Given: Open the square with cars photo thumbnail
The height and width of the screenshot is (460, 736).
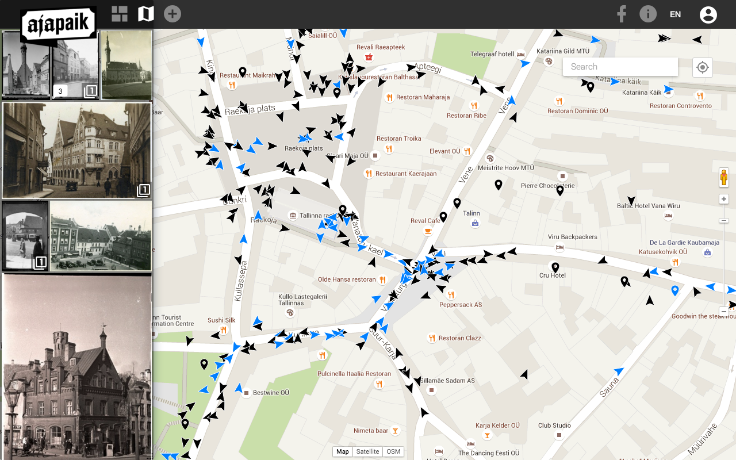Looking at the screenshot, I should [101, 235].
